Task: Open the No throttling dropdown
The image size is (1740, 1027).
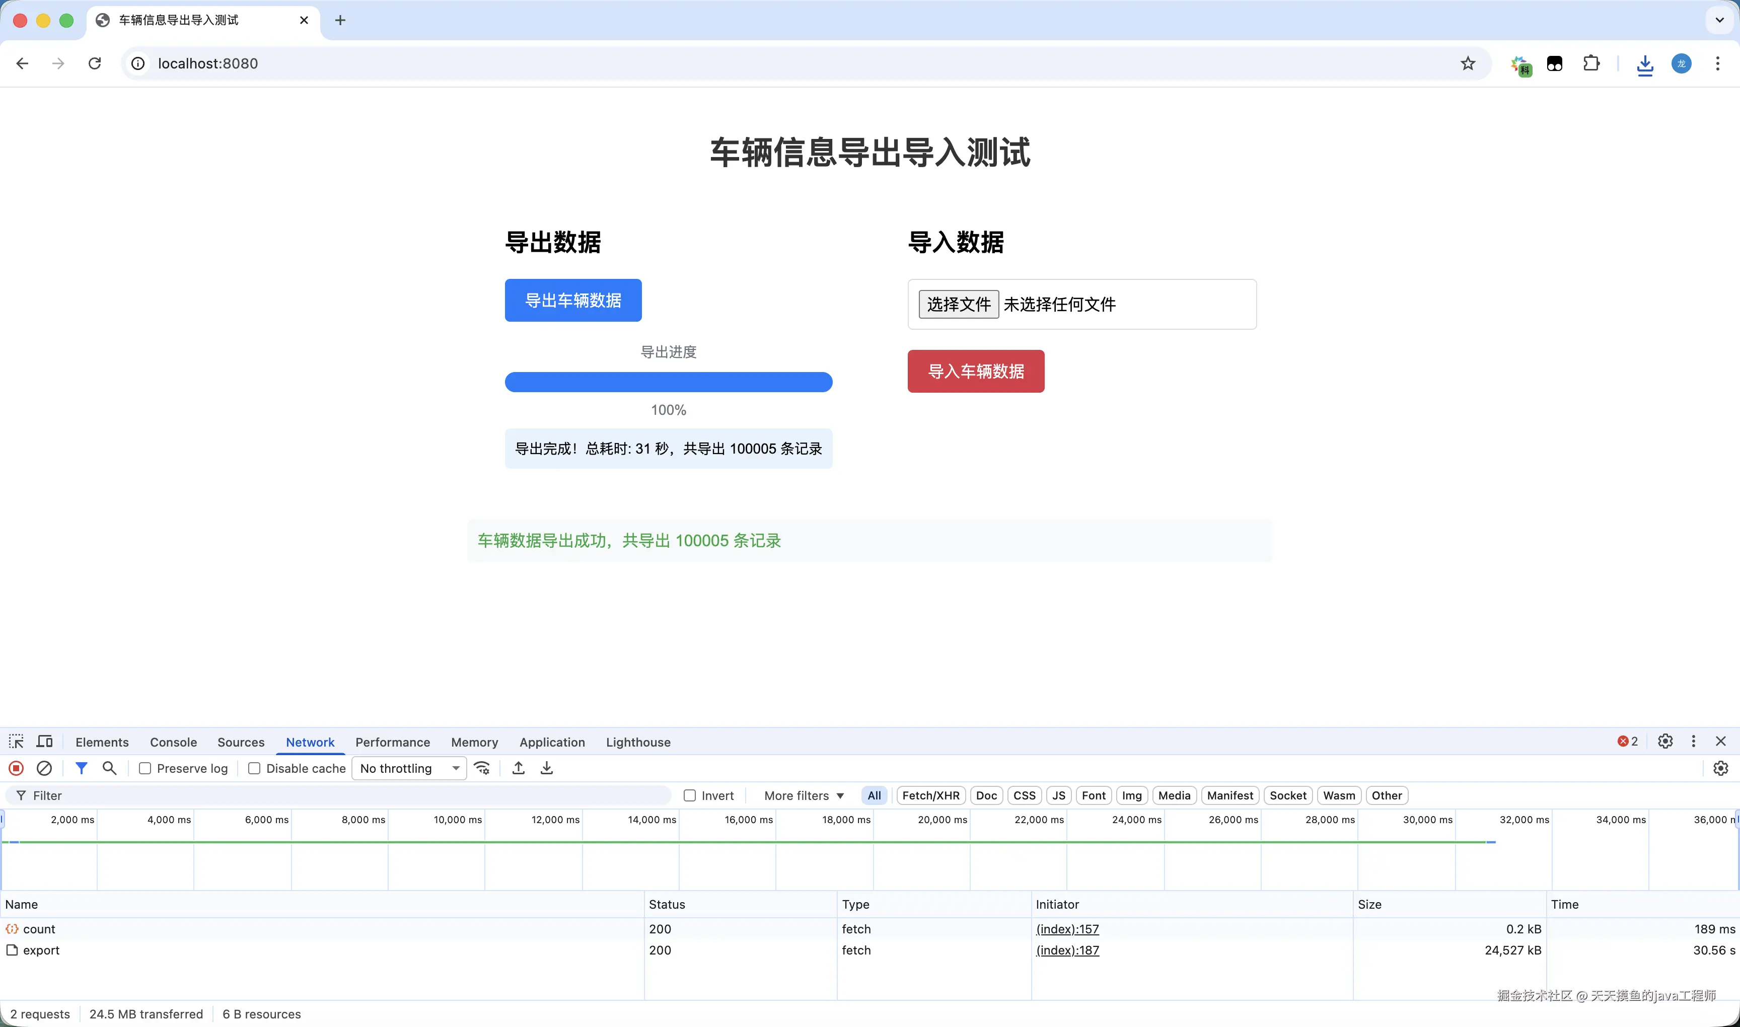Action: 409,768
